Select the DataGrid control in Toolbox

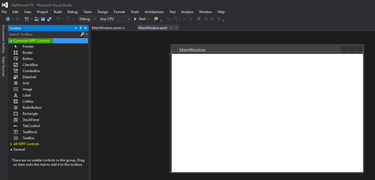29,77
